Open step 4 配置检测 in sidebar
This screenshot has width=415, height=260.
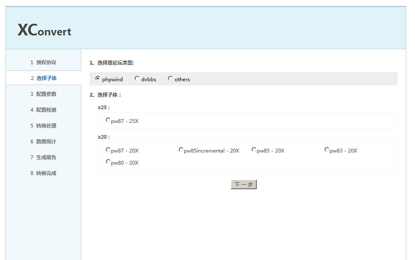click(x=43, y=110)
